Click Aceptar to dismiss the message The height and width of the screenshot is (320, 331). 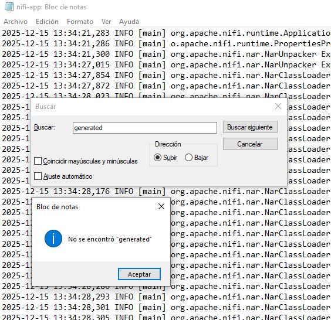coord(139,274)
